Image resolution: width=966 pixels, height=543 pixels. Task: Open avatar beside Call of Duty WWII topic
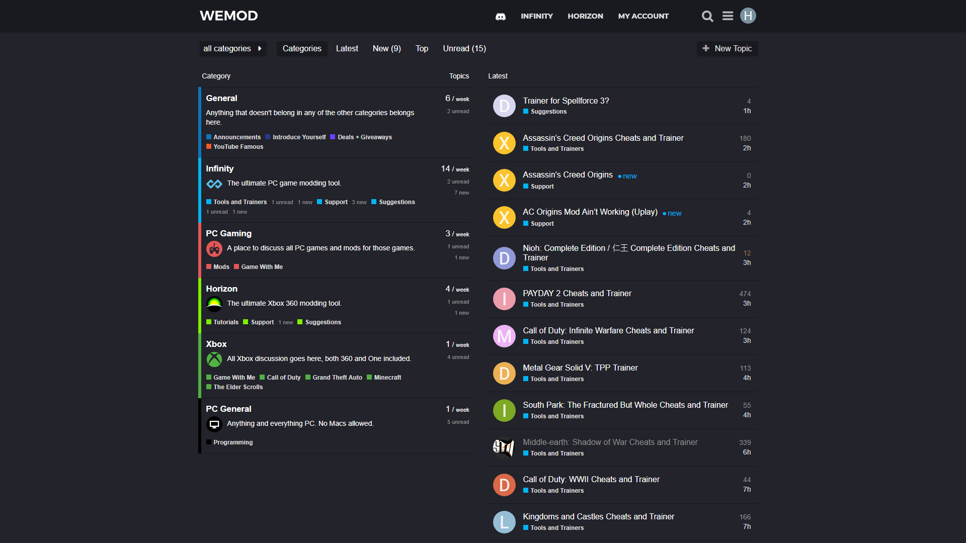point(504,485)
